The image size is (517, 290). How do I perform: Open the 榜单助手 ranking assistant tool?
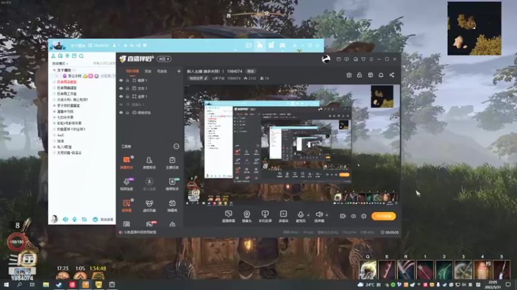pos(172,184)
